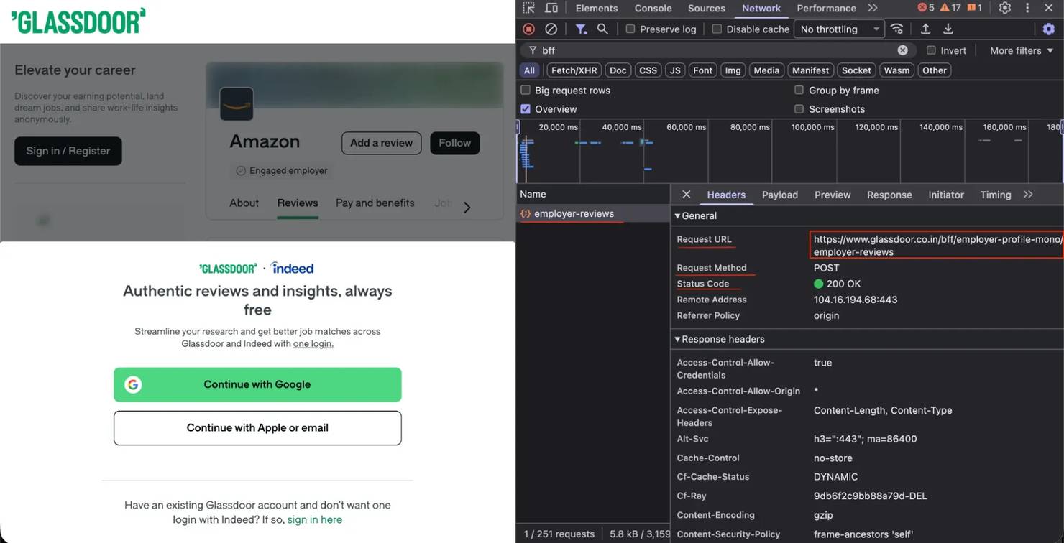
Task: Click the filter funnel icon
Action: 580,29
